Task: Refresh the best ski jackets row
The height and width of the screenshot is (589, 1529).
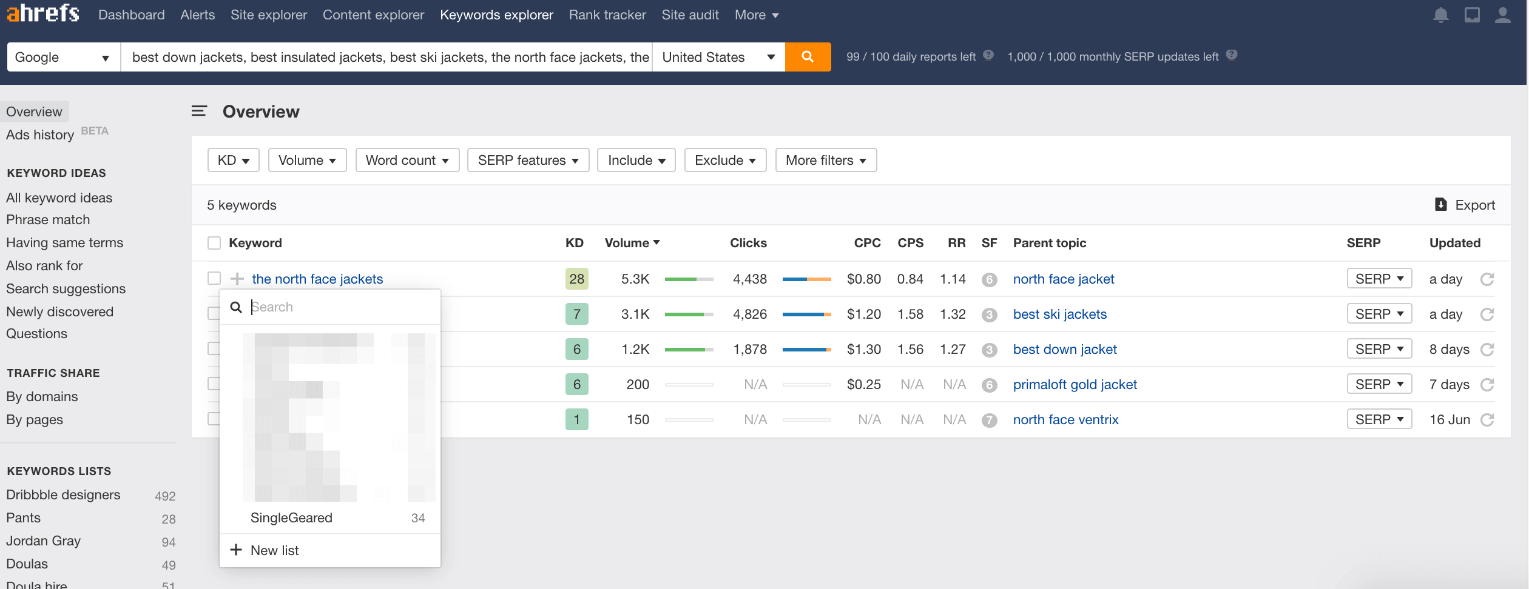Action: [x=1487, y=314]
